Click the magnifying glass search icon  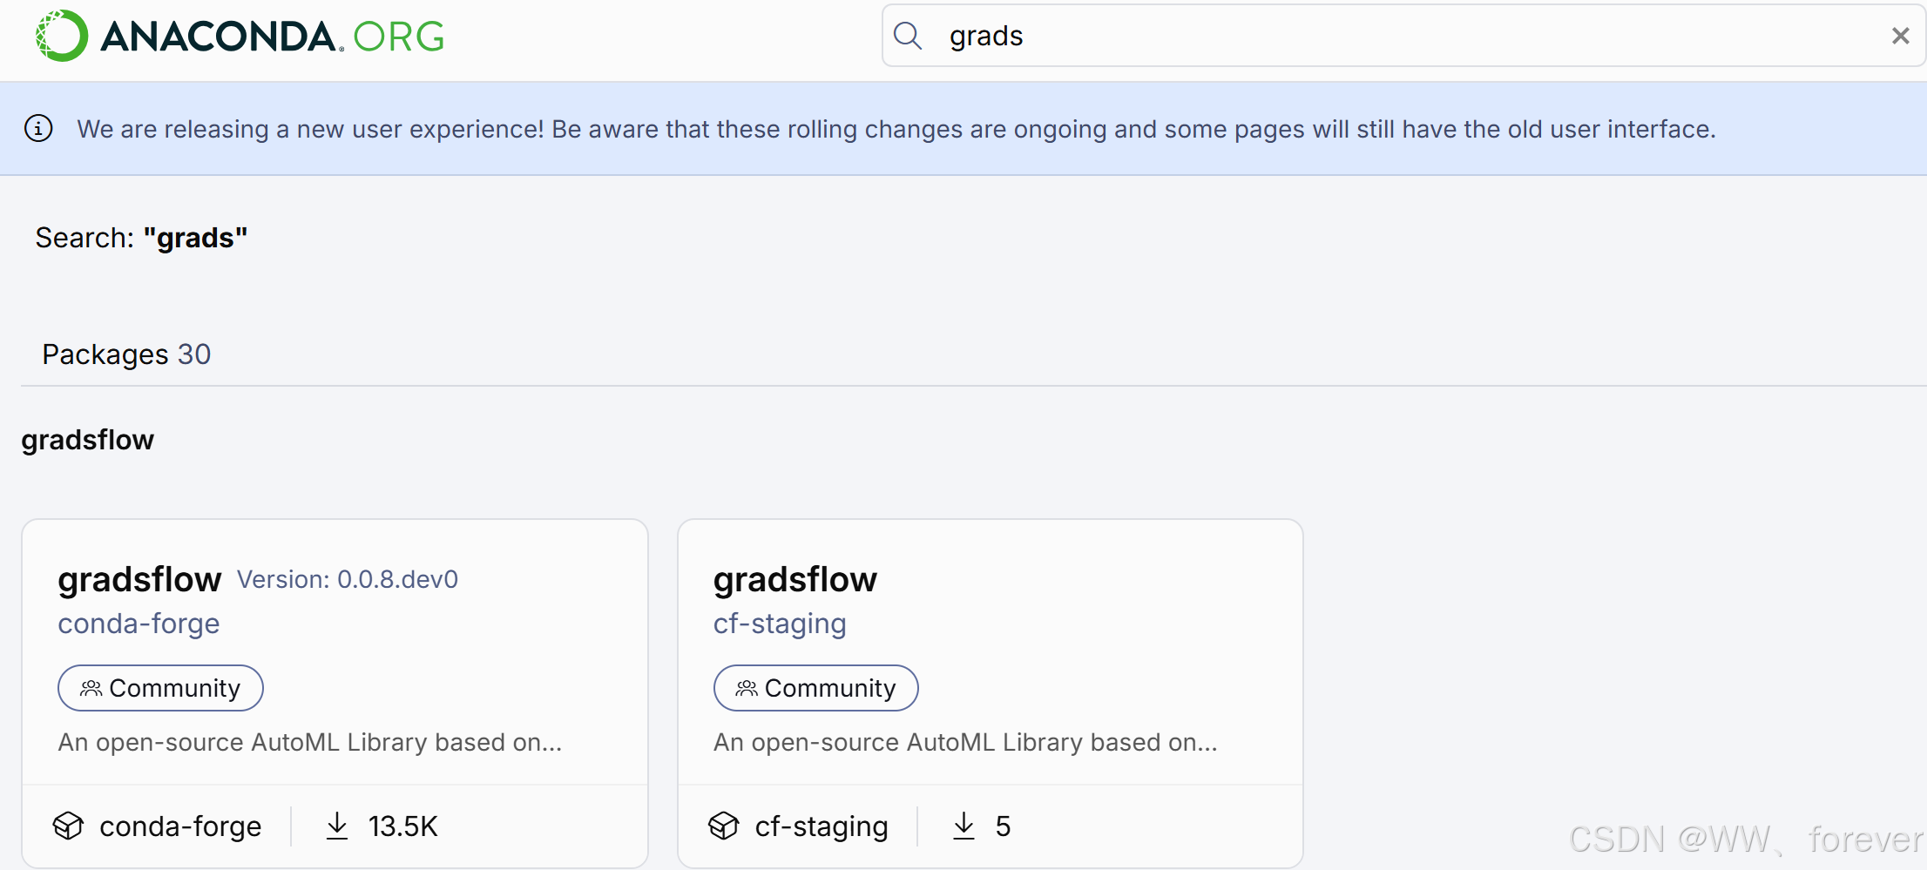tap(908, 36)
